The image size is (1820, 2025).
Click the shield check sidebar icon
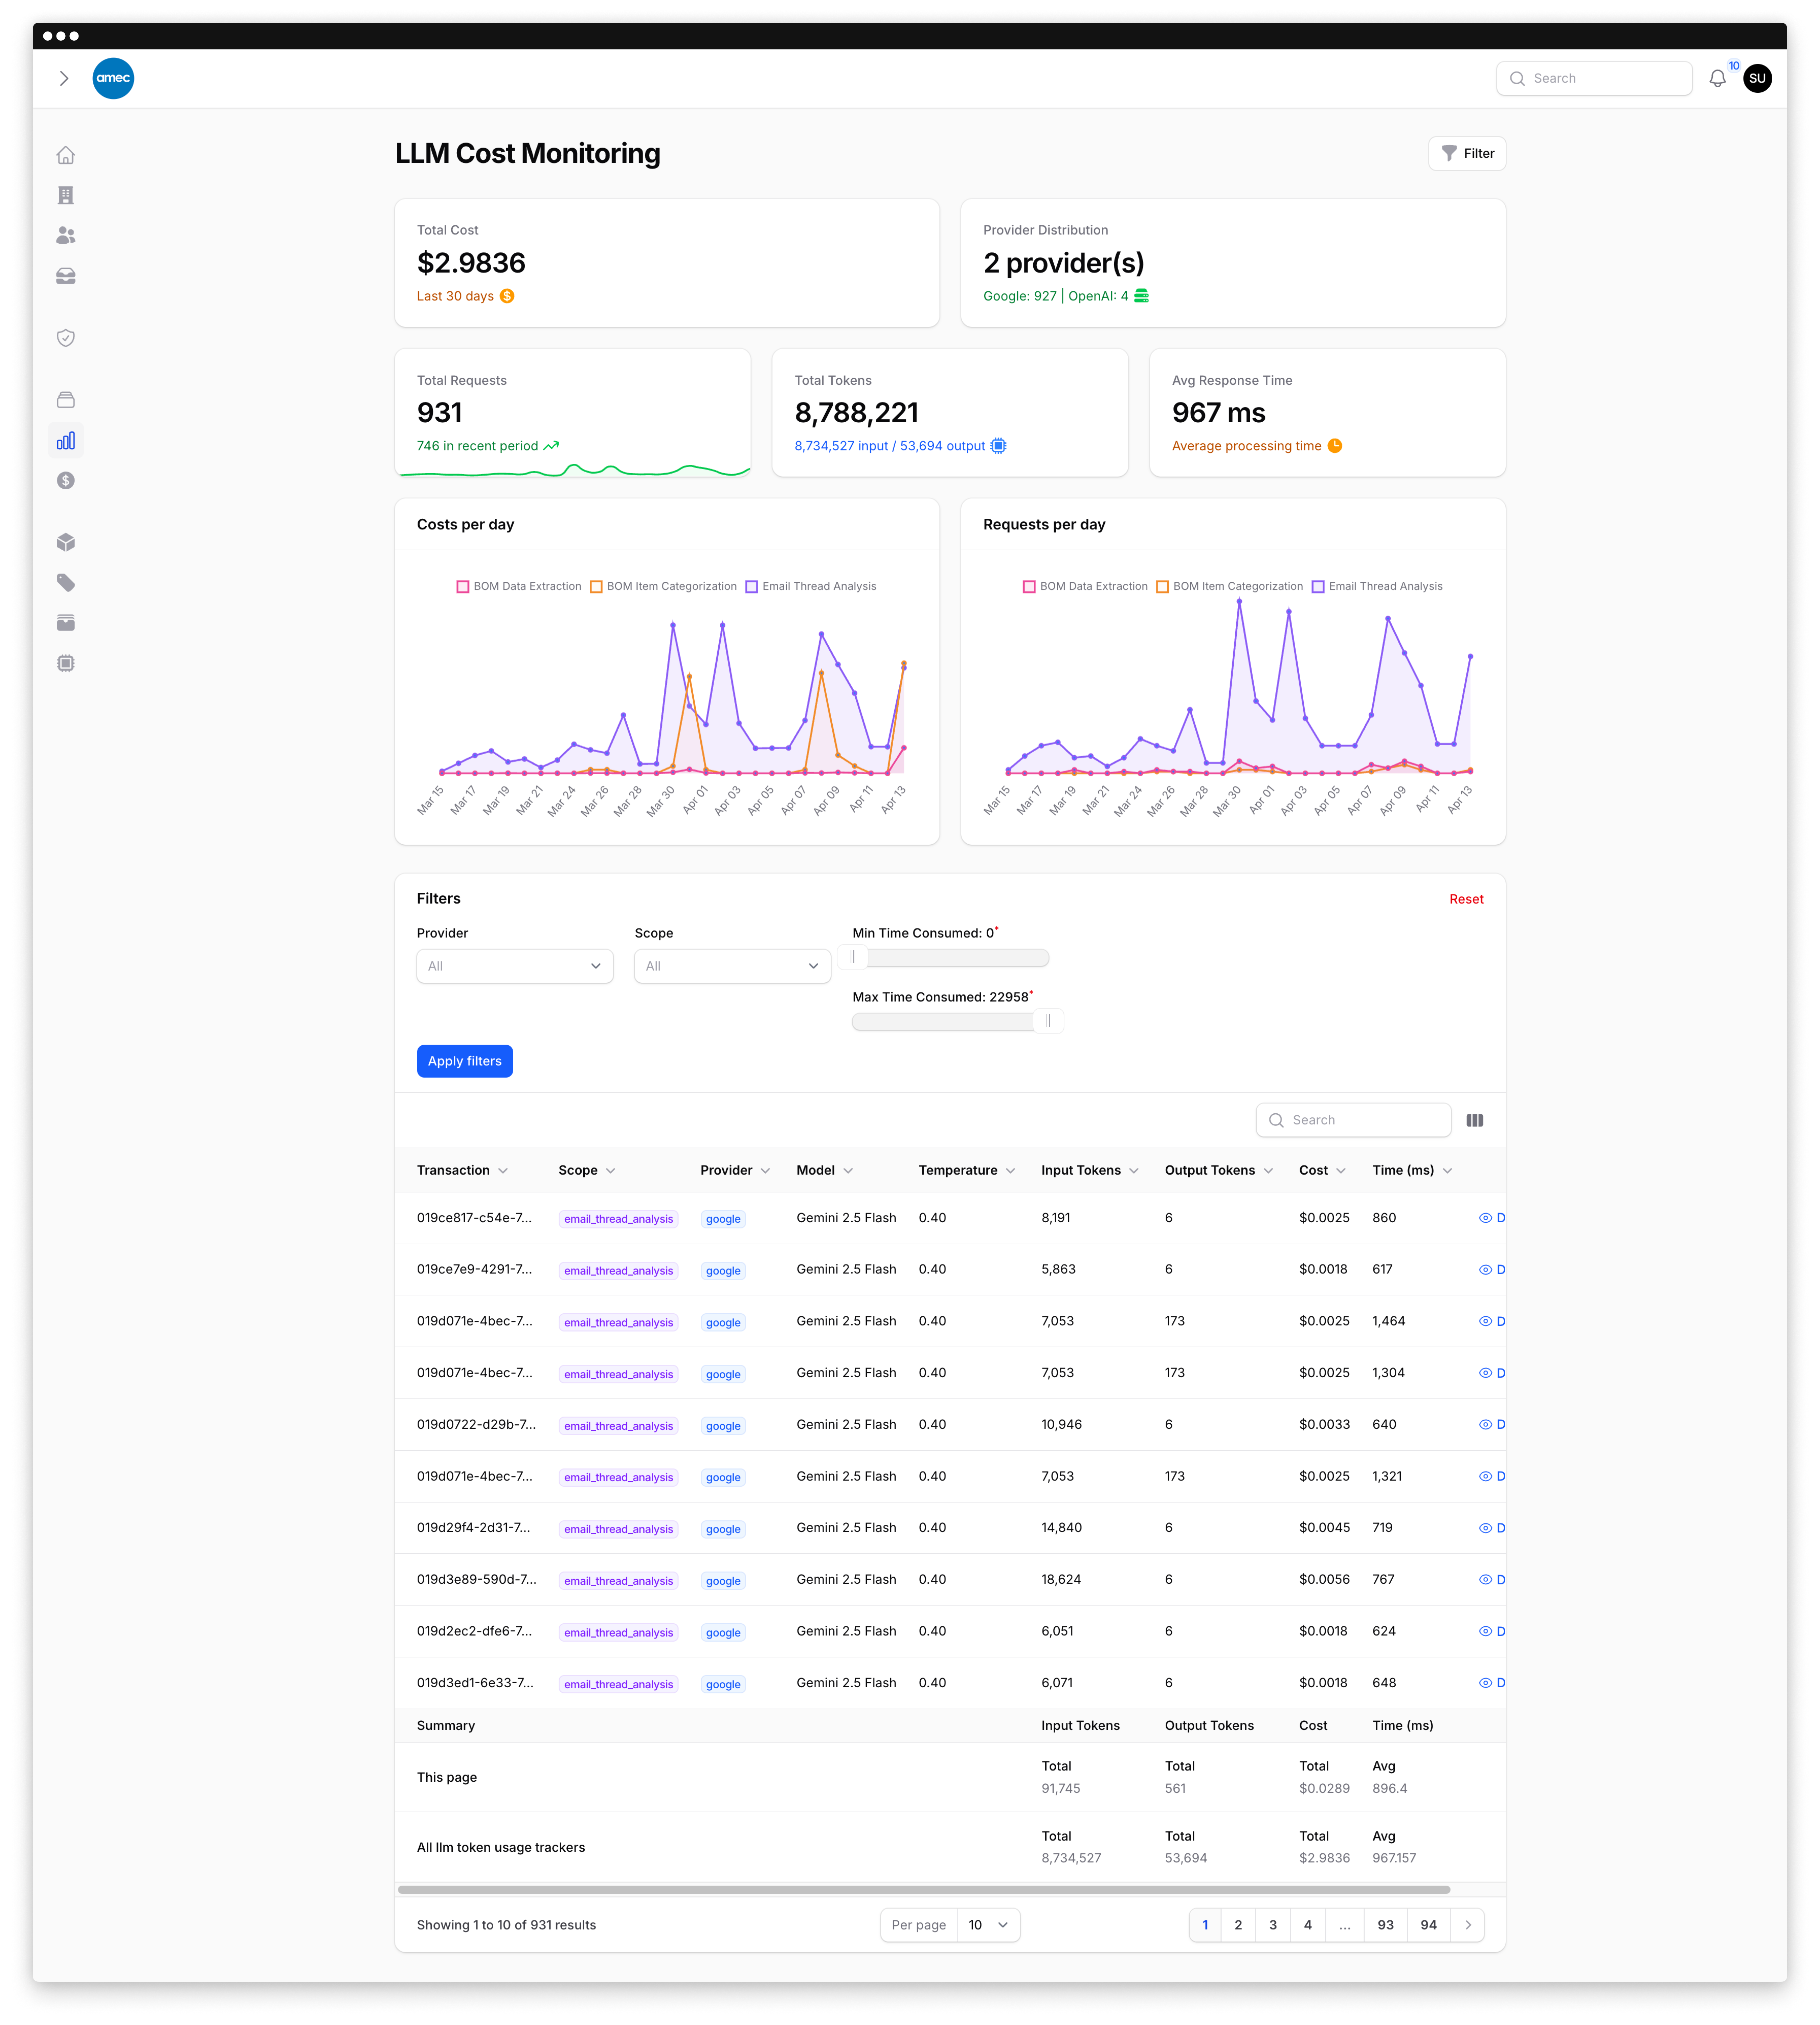coord(66,338)
